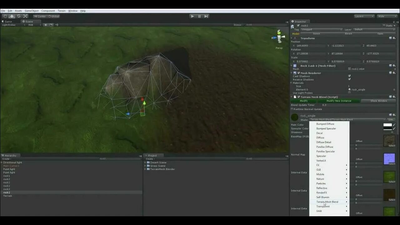The height and width of the screenshot is (225, 400).
Task: Toggle Use Light Probes checkbox
Action: pos(349,93)
